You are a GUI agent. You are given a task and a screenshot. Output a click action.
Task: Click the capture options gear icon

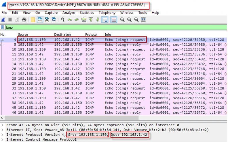pos(24,20)
